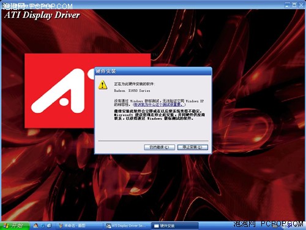The height and width of the screenshot is (230, 306).
Task: Open the logo testing explanation link
Action: [159, 105]
